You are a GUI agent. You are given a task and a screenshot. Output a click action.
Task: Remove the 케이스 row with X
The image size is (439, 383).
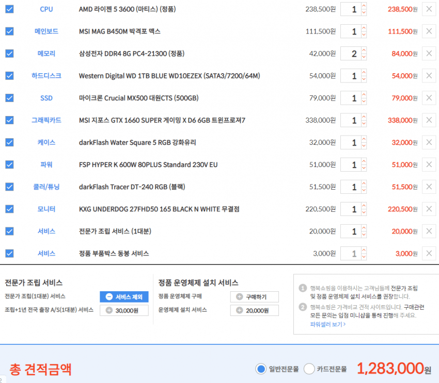pos(429,142)
